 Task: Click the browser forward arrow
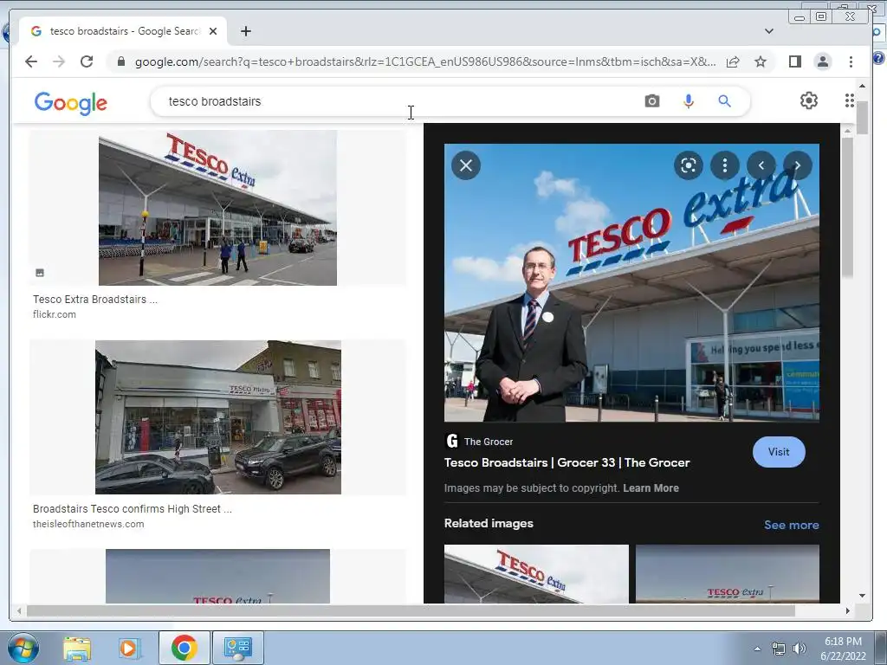pos(59,61)
